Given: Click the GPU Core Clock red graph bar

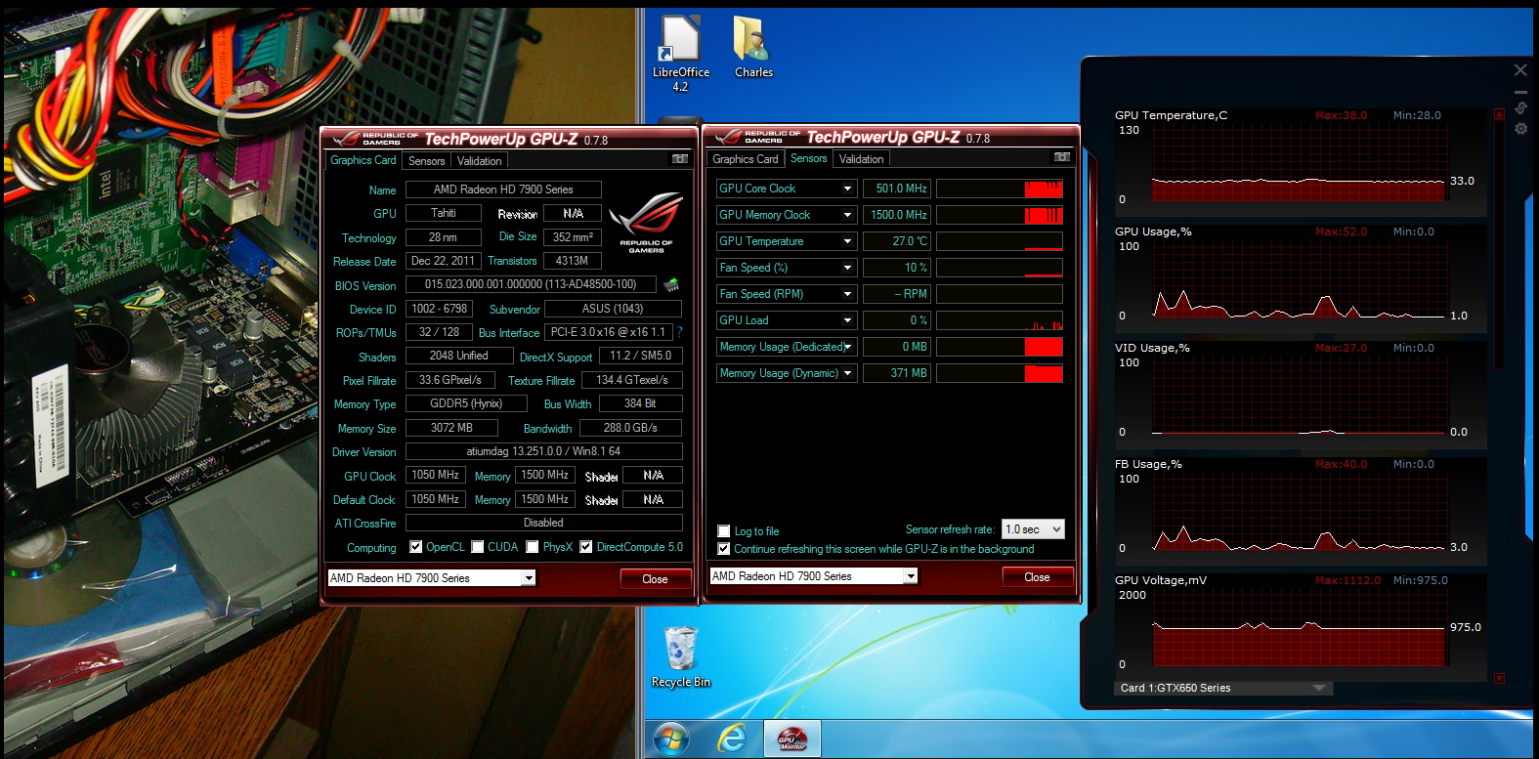Looking at the screenshot, I should 1044,189.
